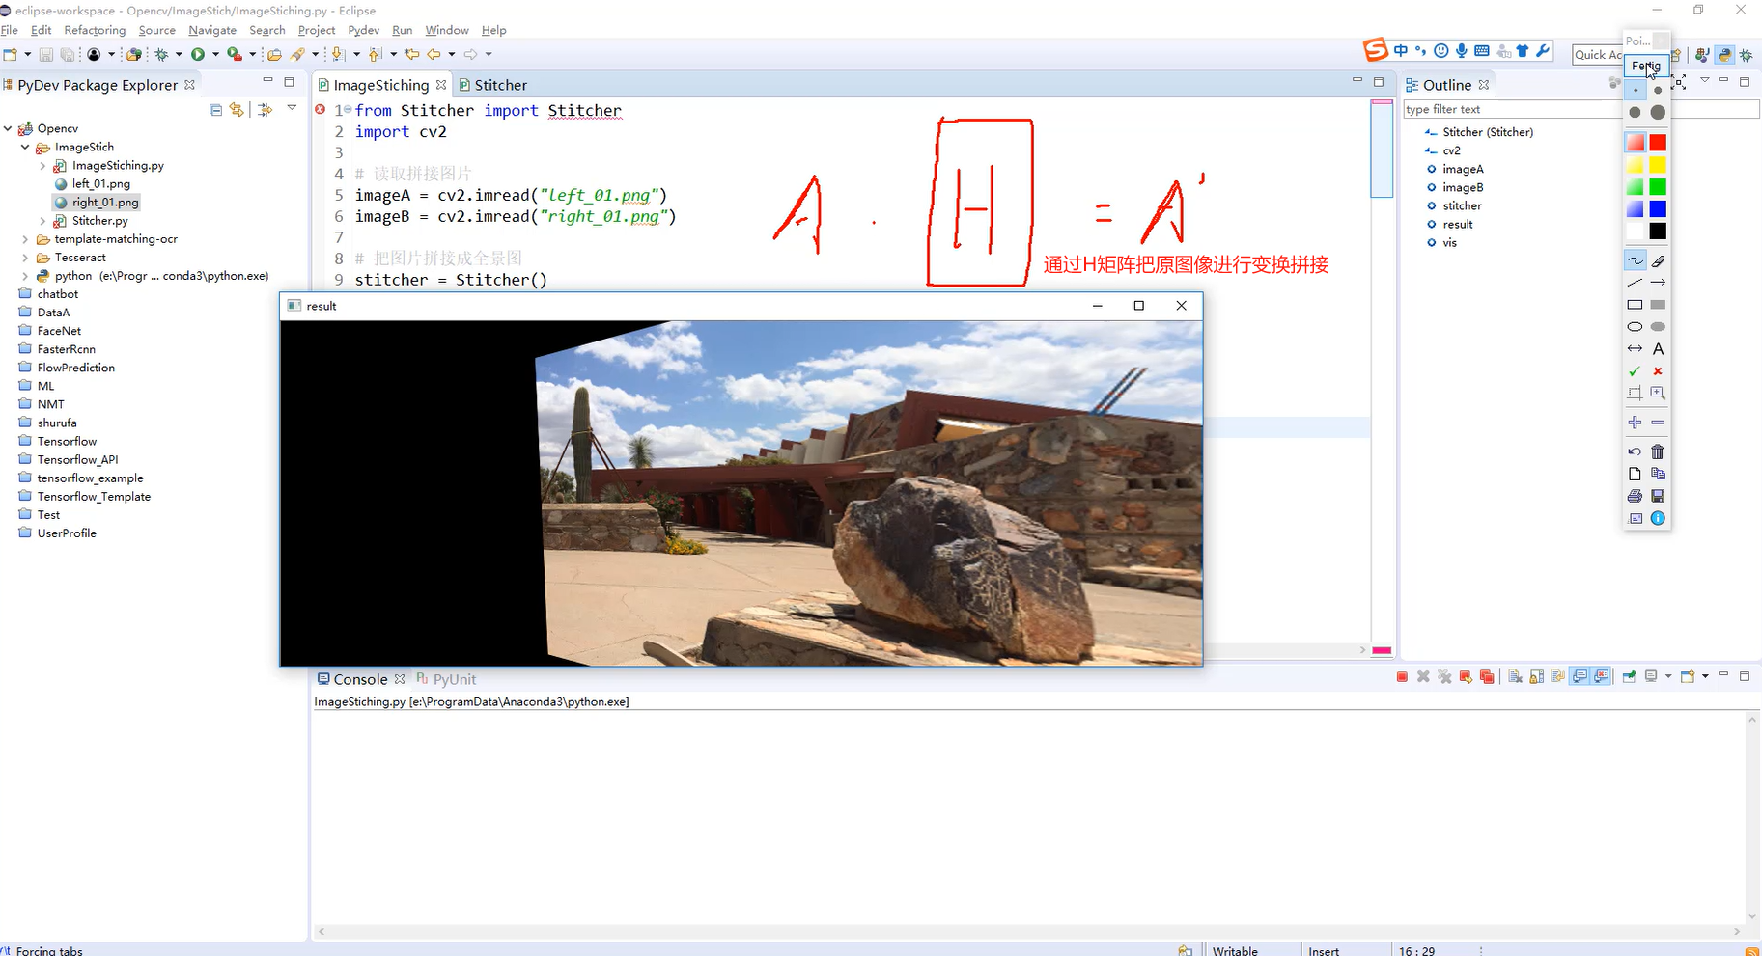The height and width of the screenshot is (956, 1762).
Task: Select stitcher in the Outline view
Action: click(1462, 205)
